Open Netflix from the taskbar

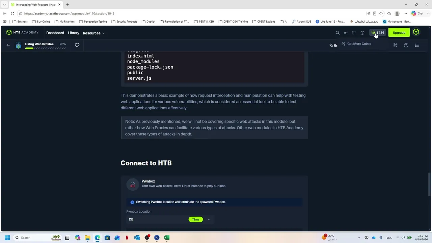click(127, 238)
